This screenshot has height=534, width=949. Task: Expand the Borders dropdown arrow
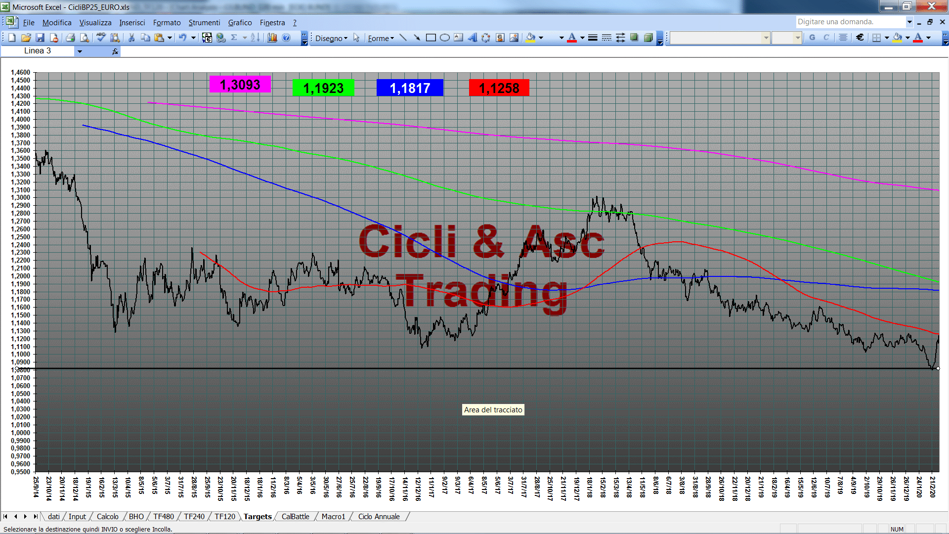[887, 38]
